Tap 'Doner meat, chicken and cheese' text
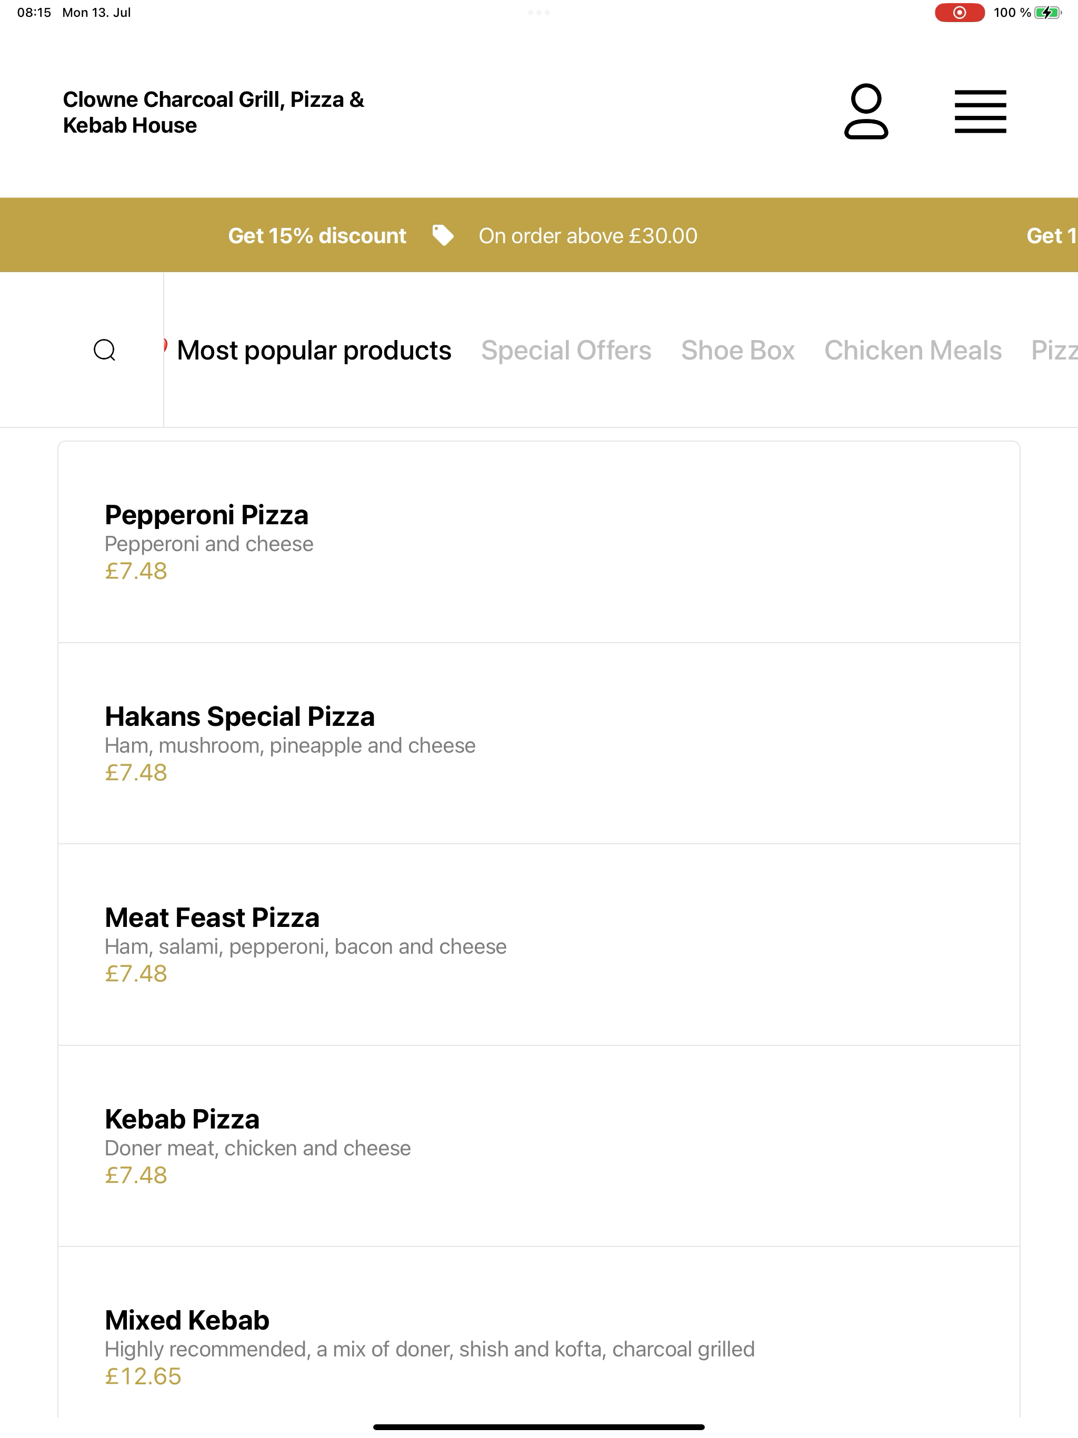Screen dimensions: 1078x1438 257,1148
